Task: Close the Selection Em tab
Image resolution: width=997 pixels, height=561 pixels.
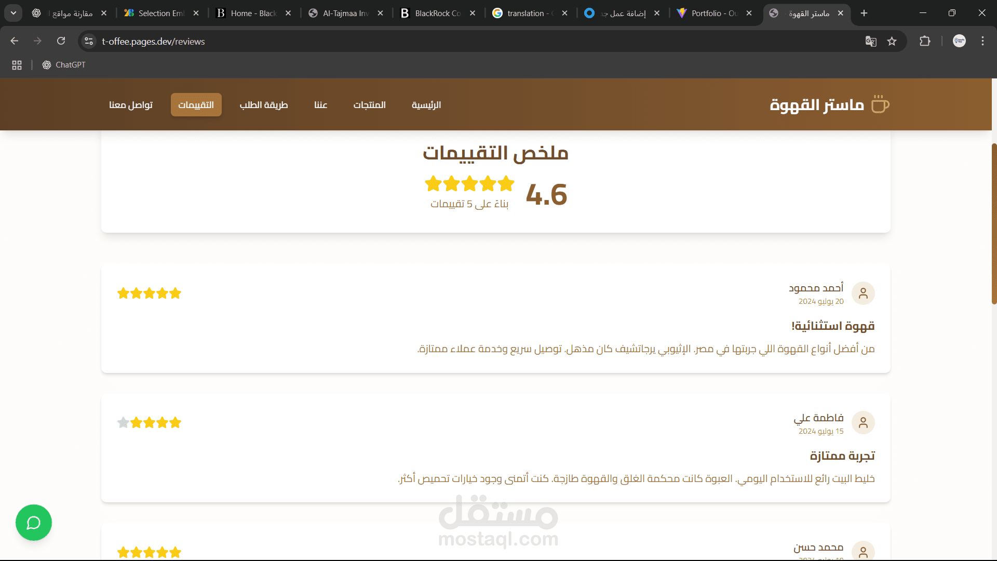Action: click(196, 14)
